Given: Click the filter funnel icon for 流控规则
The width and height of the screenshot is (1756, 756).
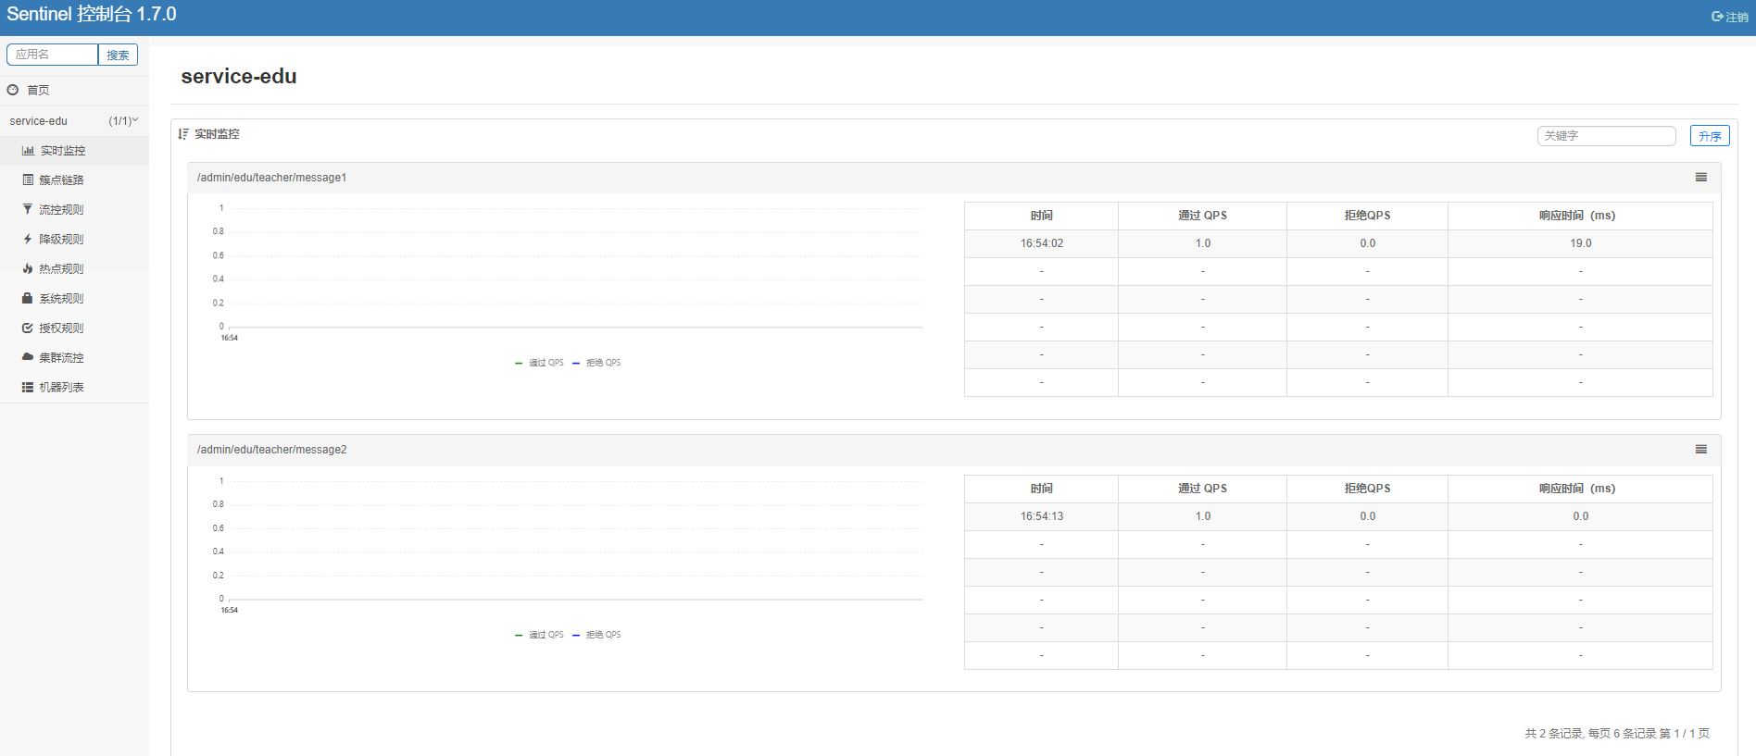Looking at the screenshot, I should [28, 209].
